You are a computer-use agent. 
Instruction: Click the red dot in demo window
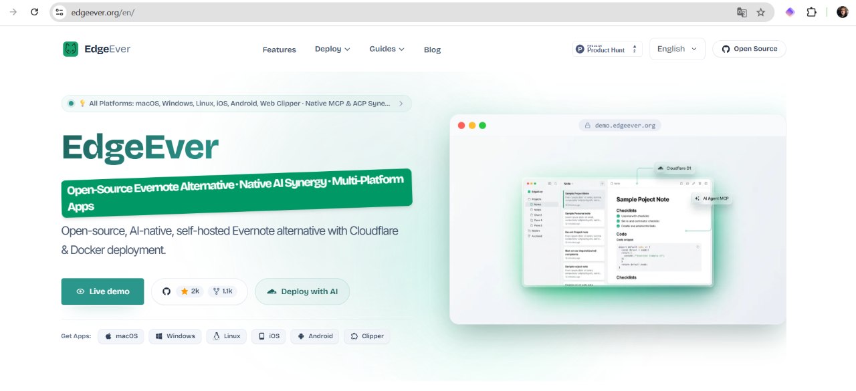click(x=461, y=125)
